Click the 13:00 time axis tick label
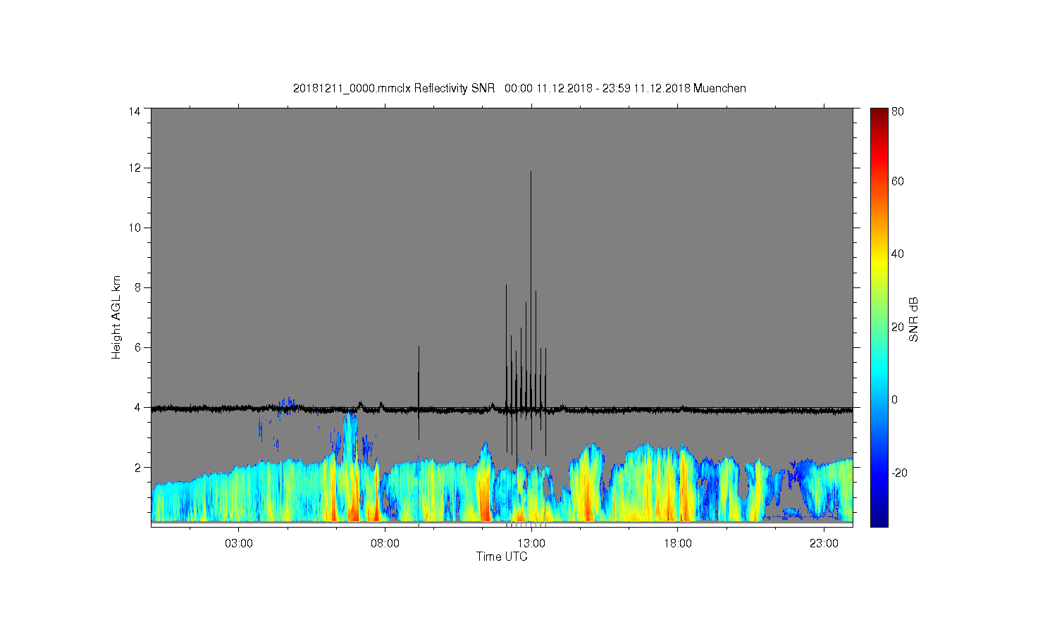The width and height of the screenshot is (1057, 634). click(x=531, y=544)
